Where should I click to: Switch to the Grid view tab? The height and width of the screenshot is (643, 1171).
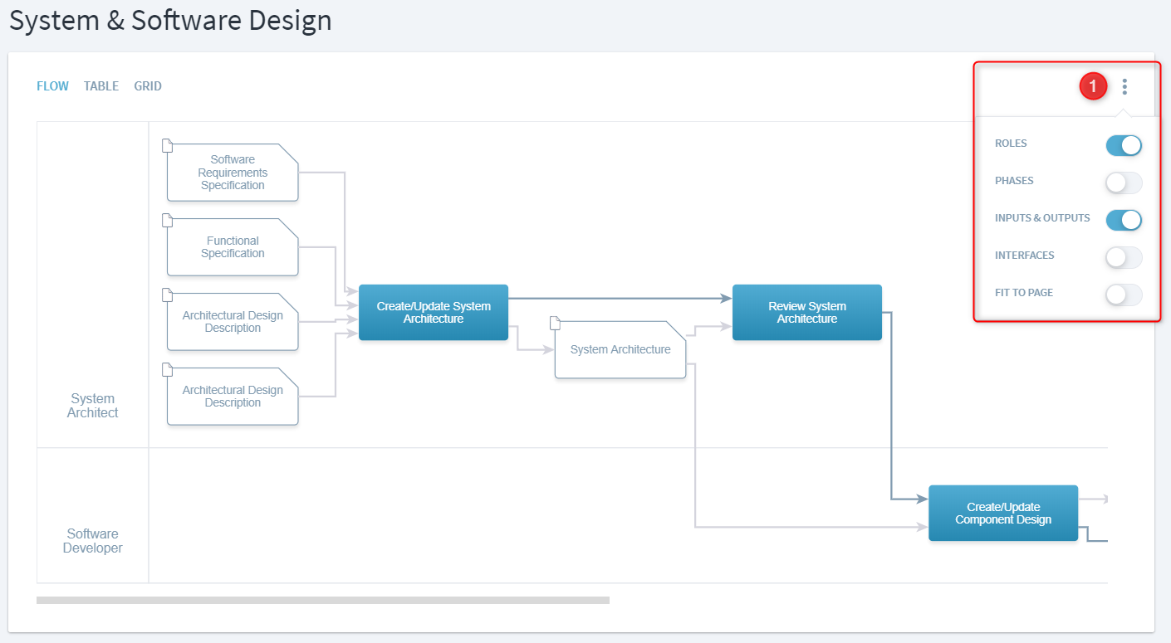point(148,86)
